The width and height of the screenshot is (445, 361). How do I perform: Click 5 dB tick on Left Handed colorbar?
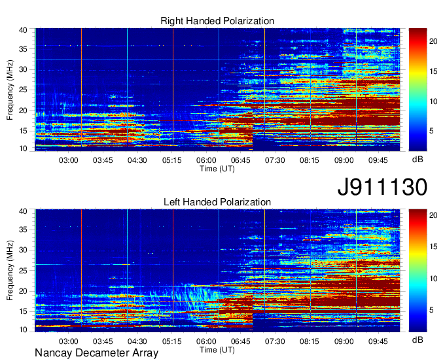pos(431,310)
